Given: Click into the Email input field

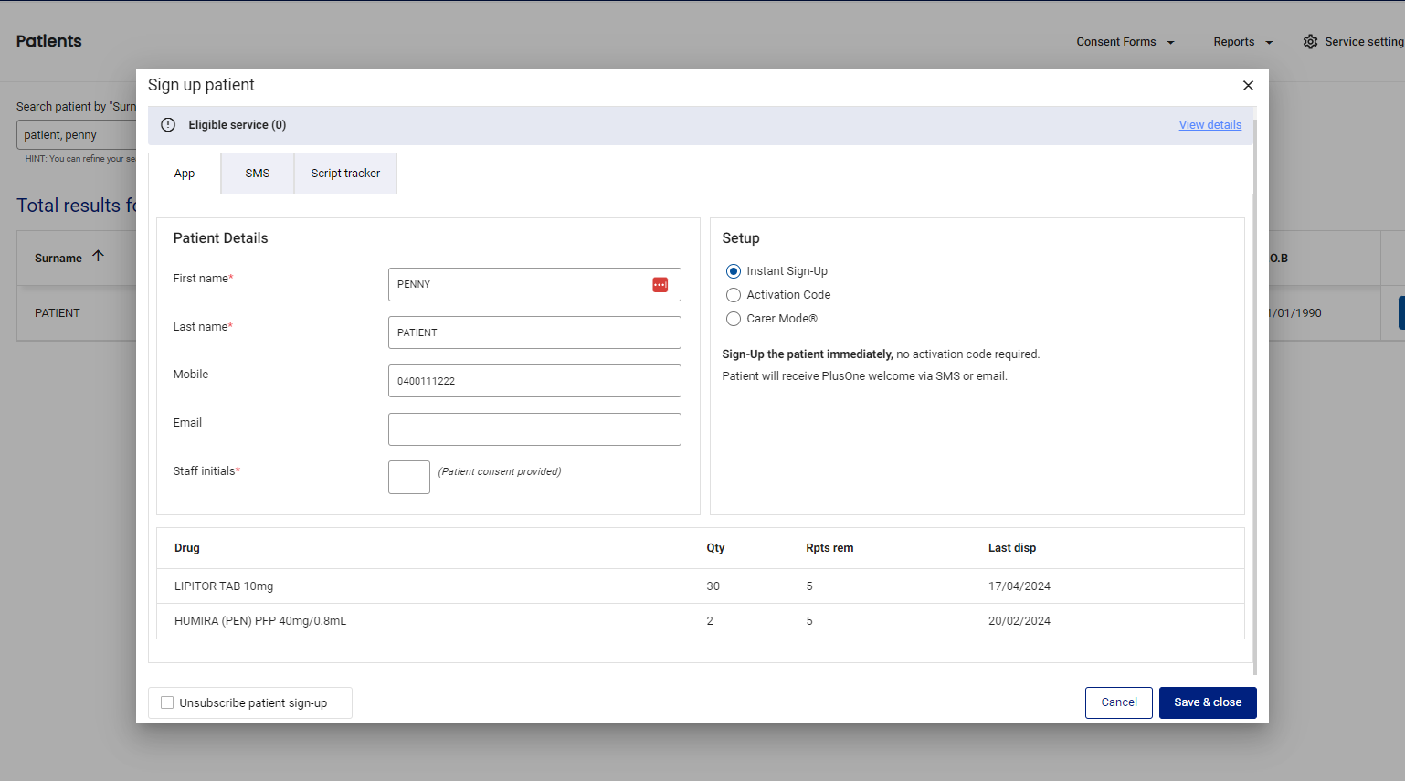Looking at the screenshot, I should pos(534,429).
